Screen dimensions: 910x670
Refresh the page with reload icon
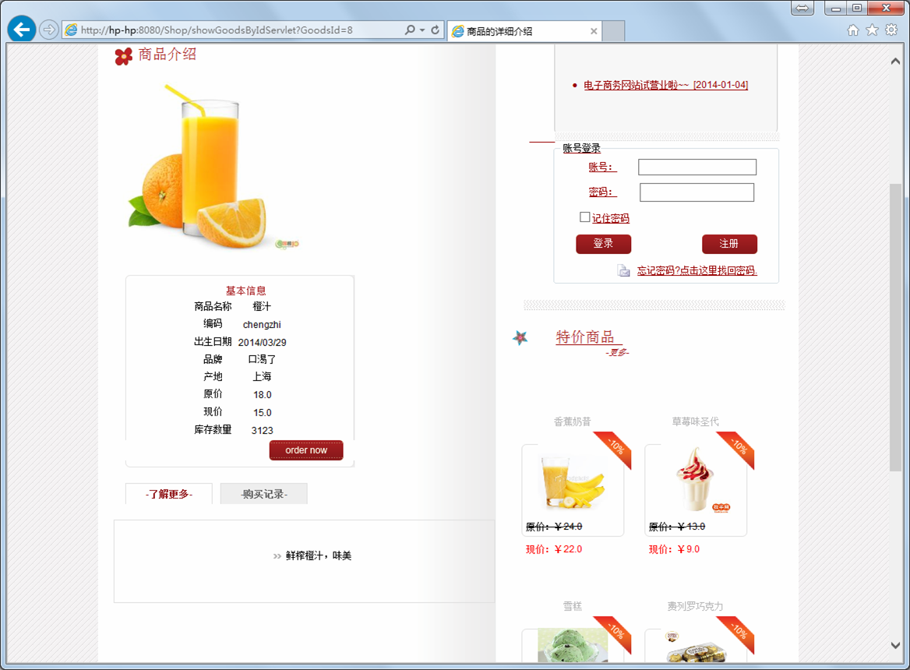tap(436, 30)
